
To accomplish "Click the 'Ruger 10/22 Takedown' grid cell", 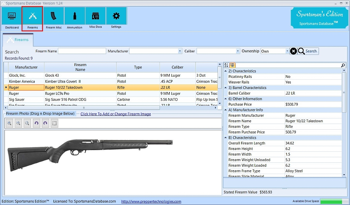I will [80, 88].
